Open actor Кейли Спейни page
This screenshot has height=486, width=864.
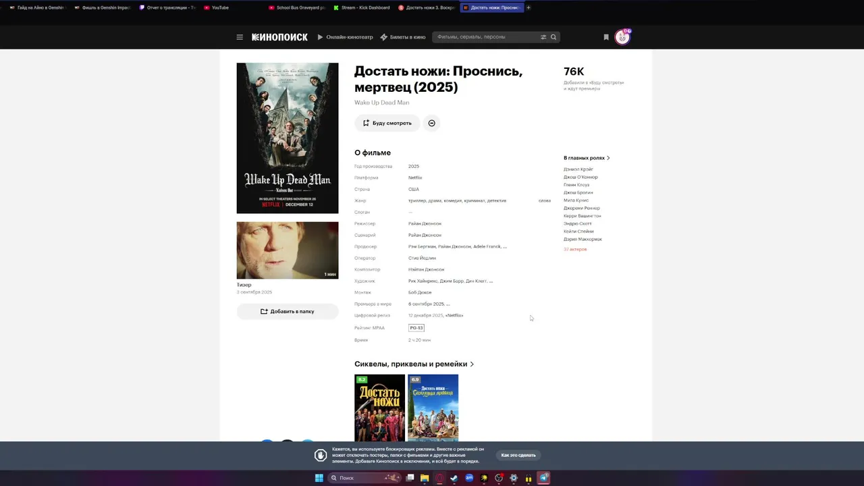click(578, 232)
